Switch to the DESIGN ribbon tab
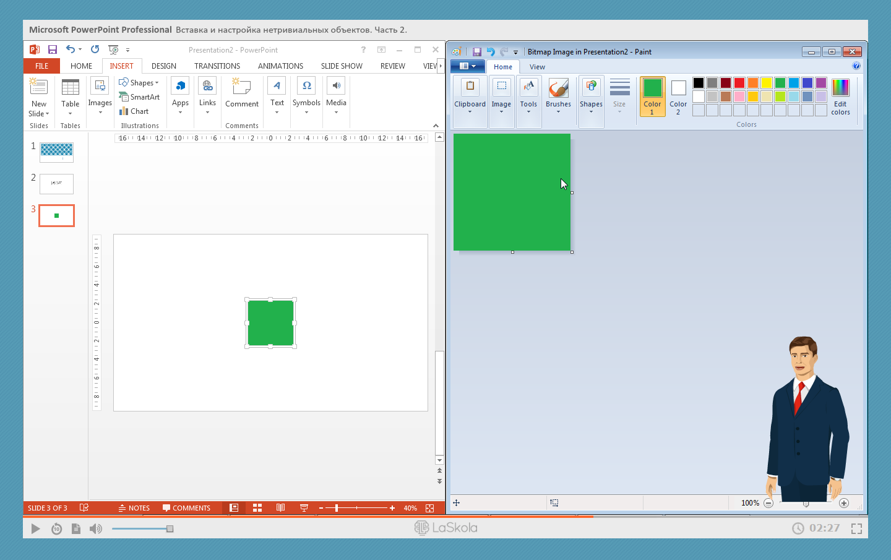Viewport: 891px width, 560px height. pyautogui.click(x=164, y=66)
